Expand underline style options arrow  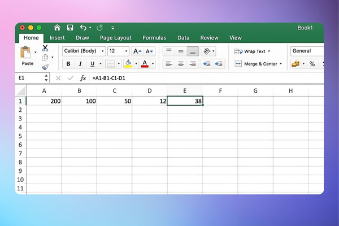pos(101,64)
